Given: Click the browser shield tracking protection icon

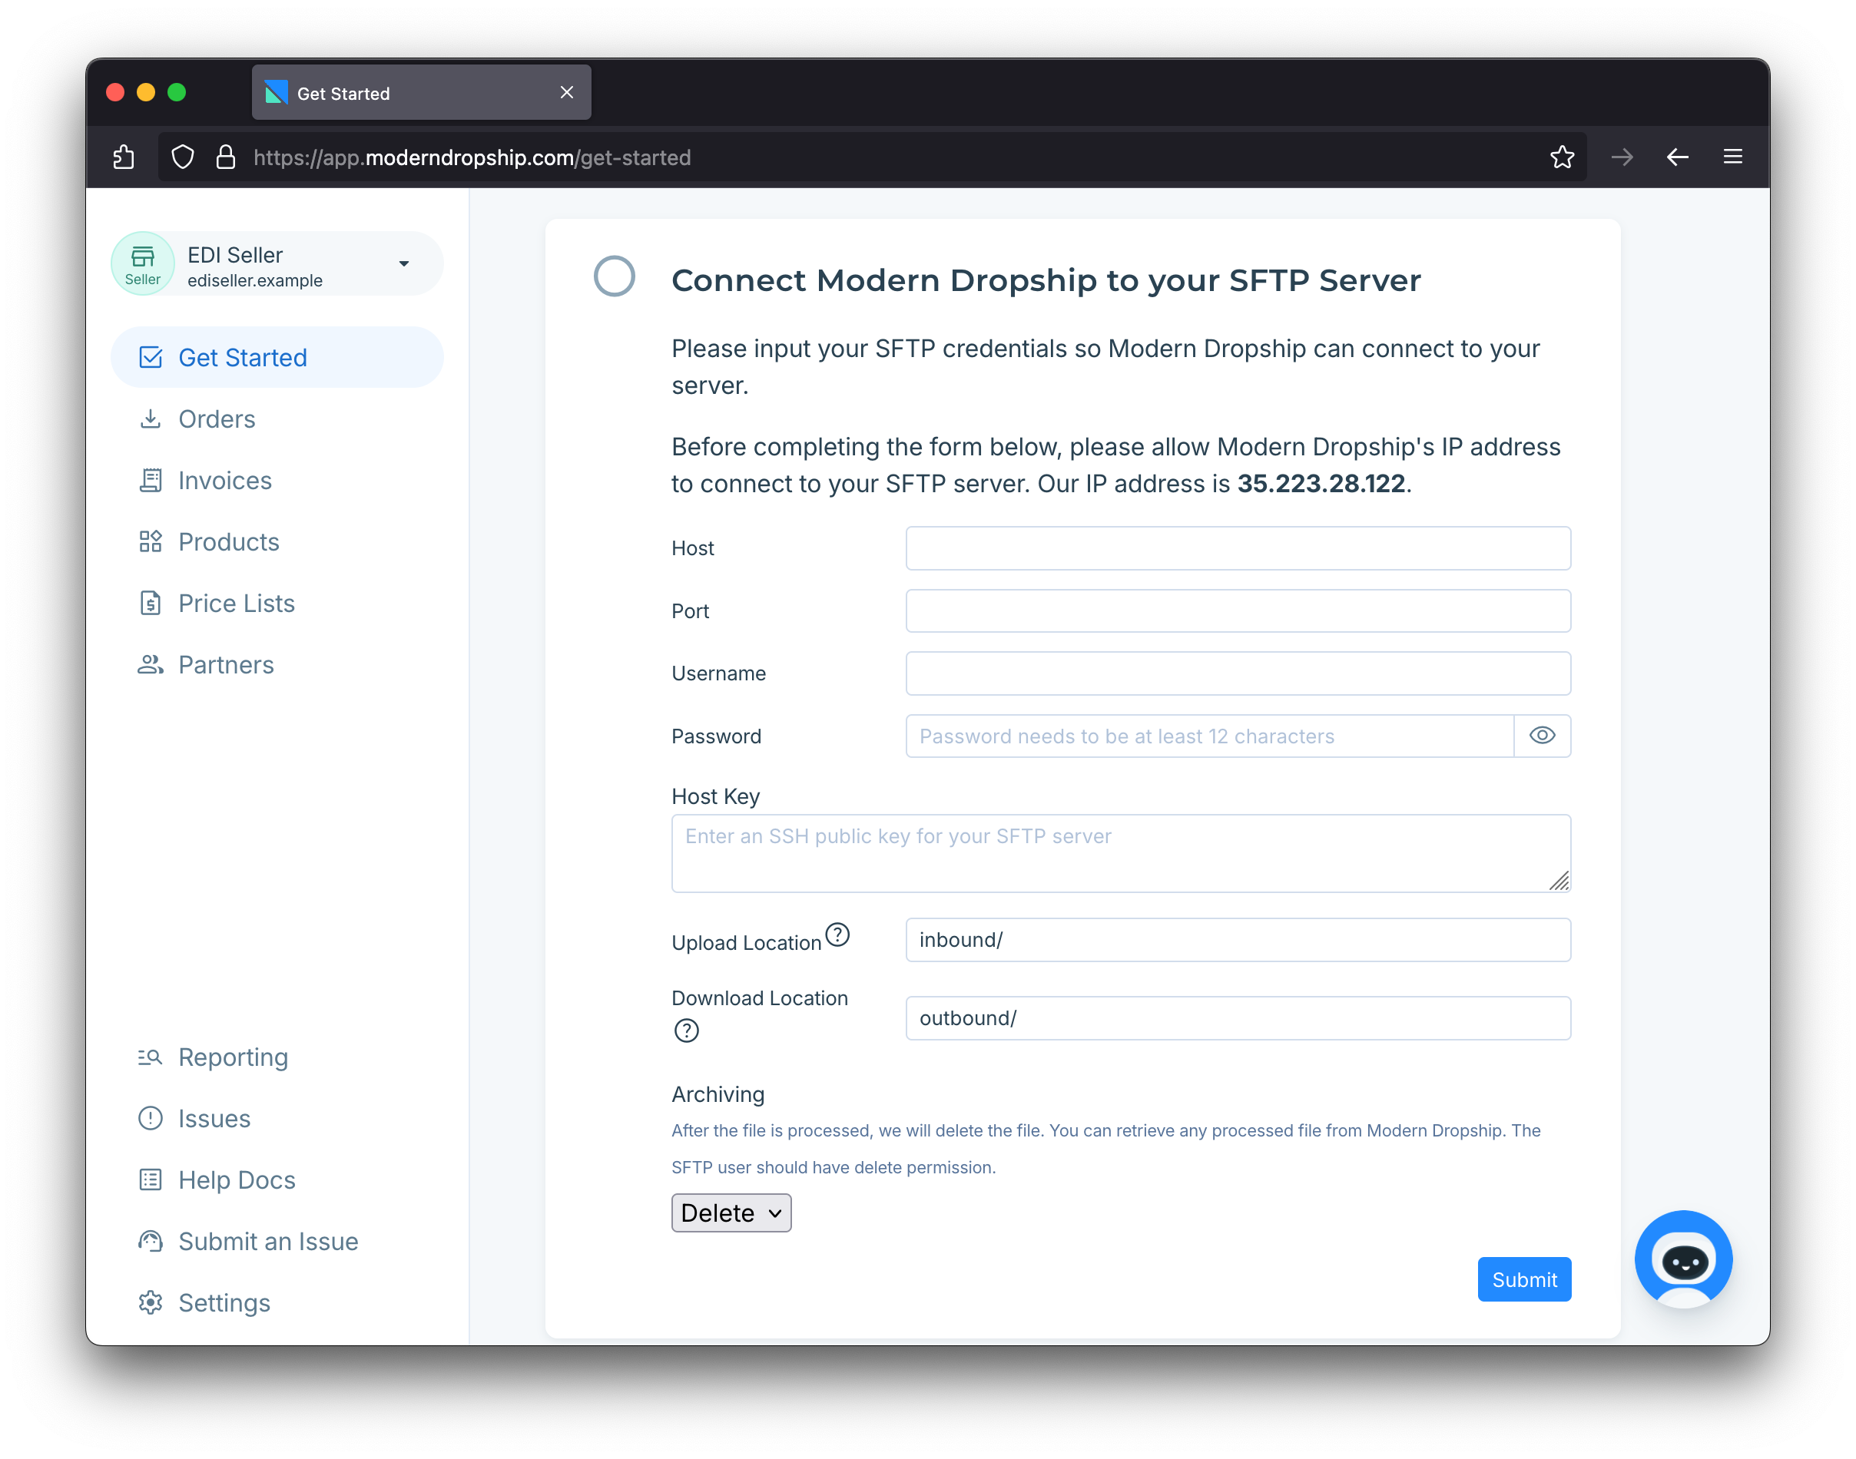Looking at the screenshot, I should tap(183, 157).
